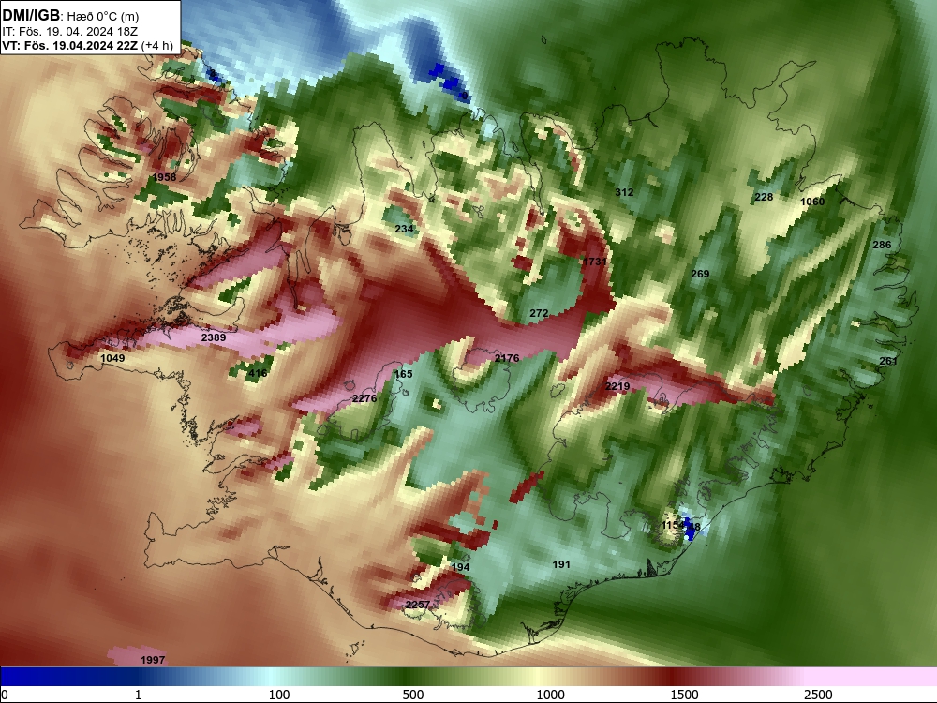Click the map value label 191
This screenshot has height=703, width=937.
click(x=561, y=563)
